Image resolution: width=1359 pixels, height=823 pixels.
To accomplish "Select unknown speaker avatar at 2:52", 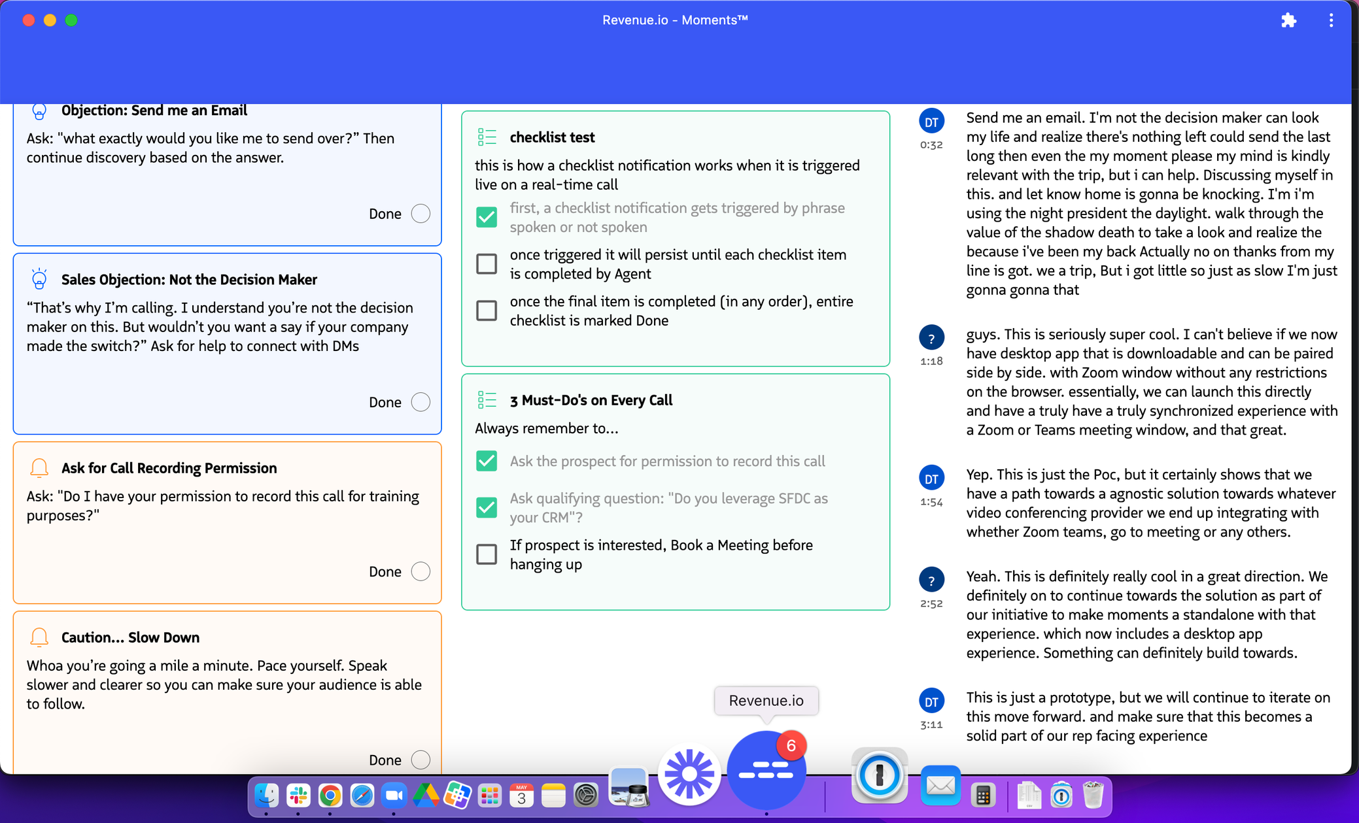I will (931, 580).
